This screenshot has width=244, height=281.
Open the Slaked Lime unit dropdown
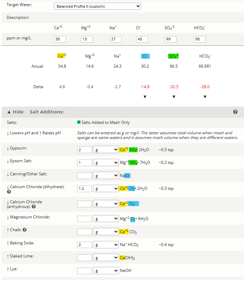click(x=106, y=258)
